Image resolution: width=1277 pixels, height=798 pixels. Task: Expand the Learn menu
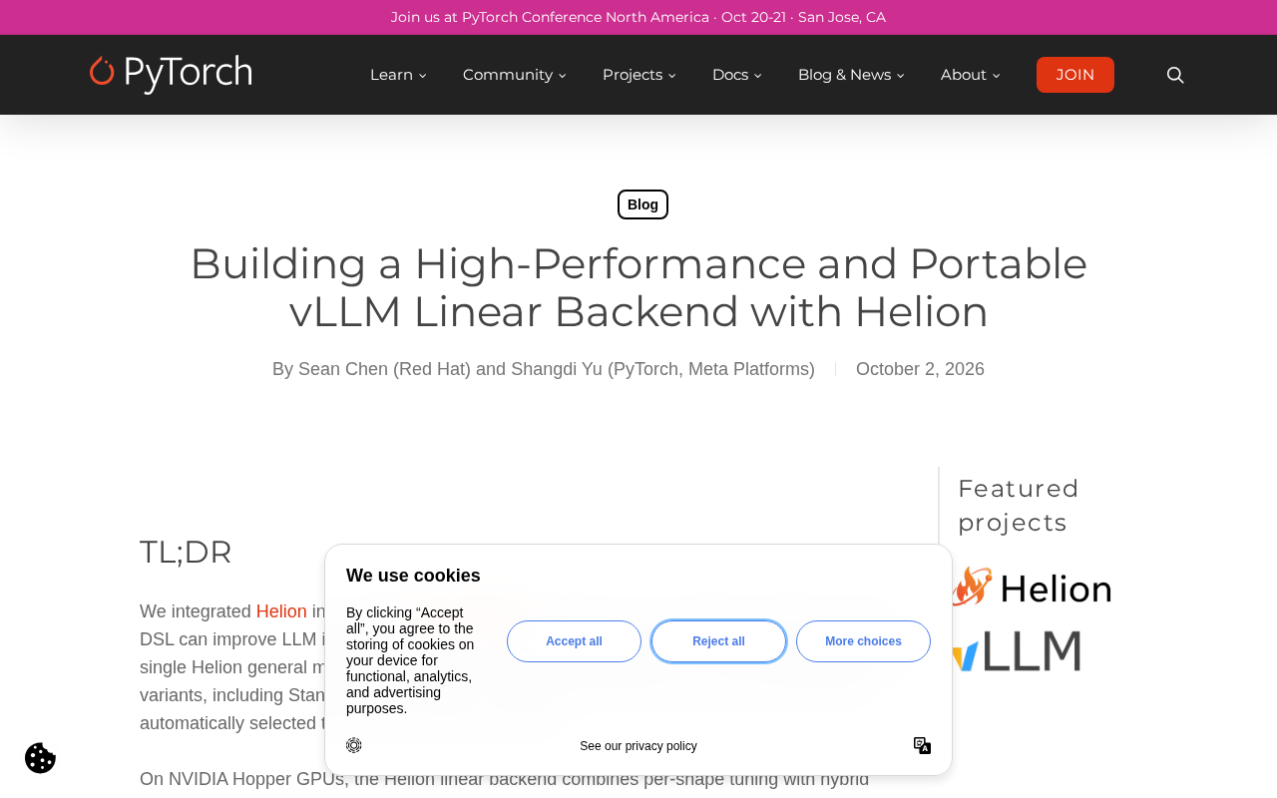point(398,75)
